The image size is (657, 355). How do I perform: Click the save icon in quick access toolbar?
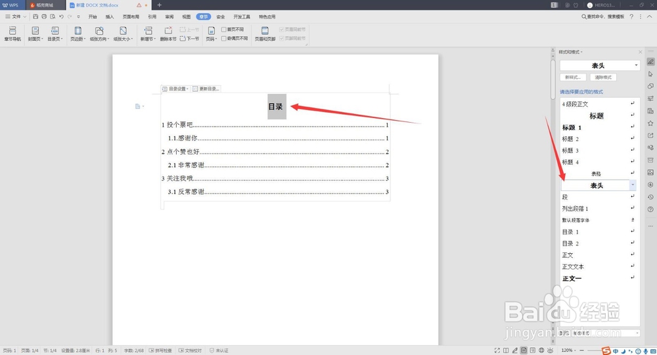coord(35,17)
